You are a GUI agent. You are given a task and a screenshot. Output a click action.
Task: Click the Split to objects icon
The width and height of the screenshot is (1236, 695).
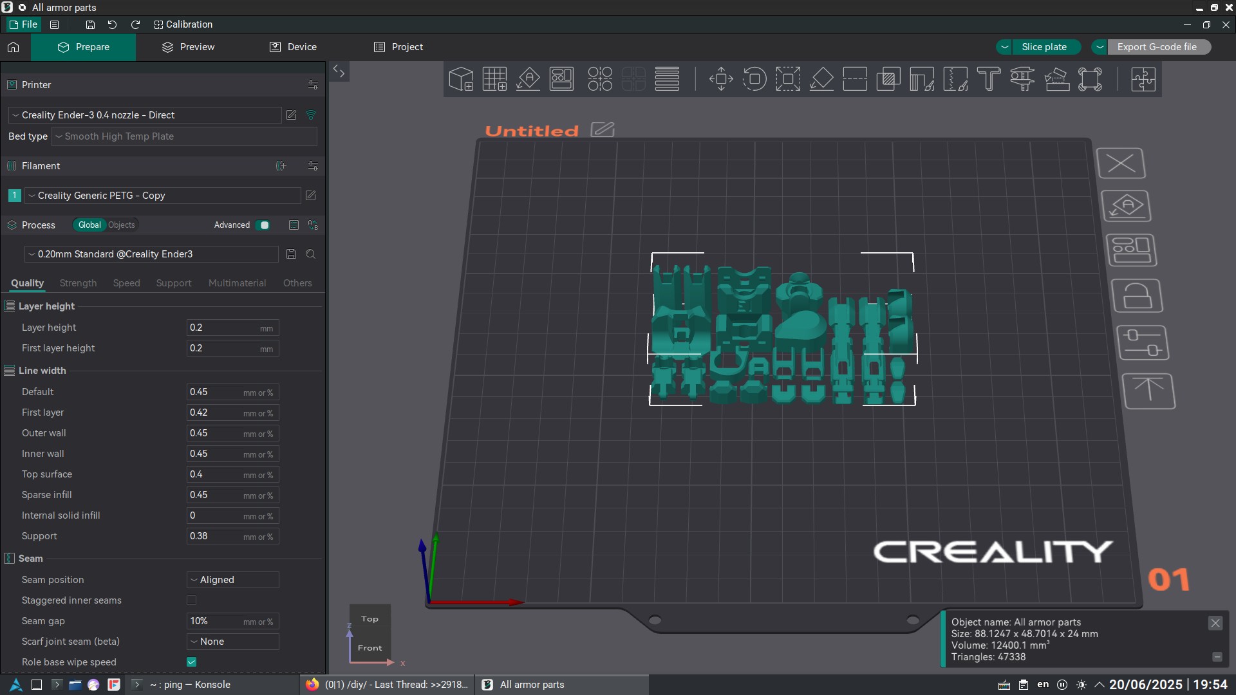600,79
